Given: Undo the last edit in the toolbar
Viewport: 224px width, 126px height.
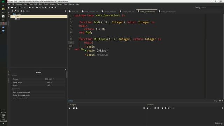Looking at the screenshot, I should [x=19, y=8].
